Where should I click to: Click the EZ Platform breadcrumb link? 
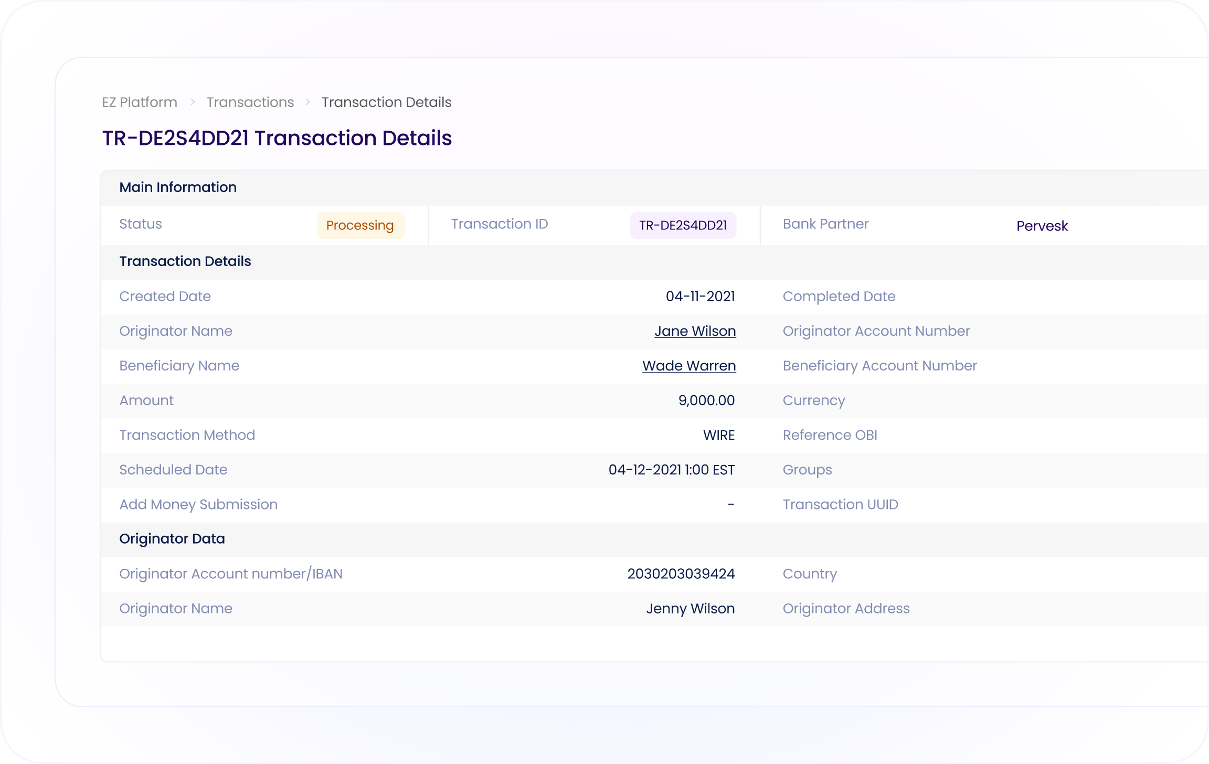[140, 102]
